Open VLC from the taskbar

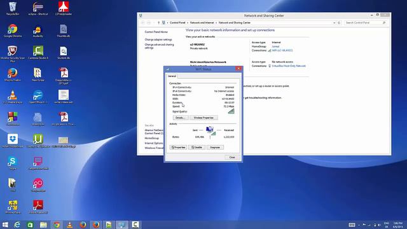click(69, 225)
